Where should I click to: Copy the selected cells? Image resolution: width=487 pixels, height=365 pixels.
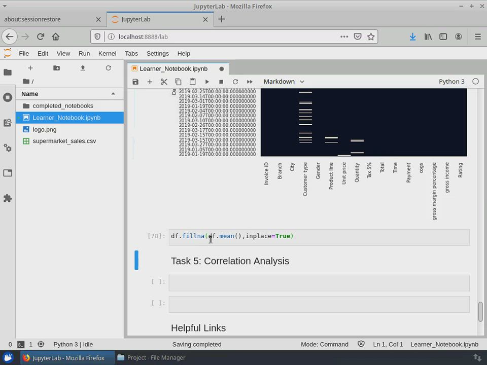click(x=178, y=82)
